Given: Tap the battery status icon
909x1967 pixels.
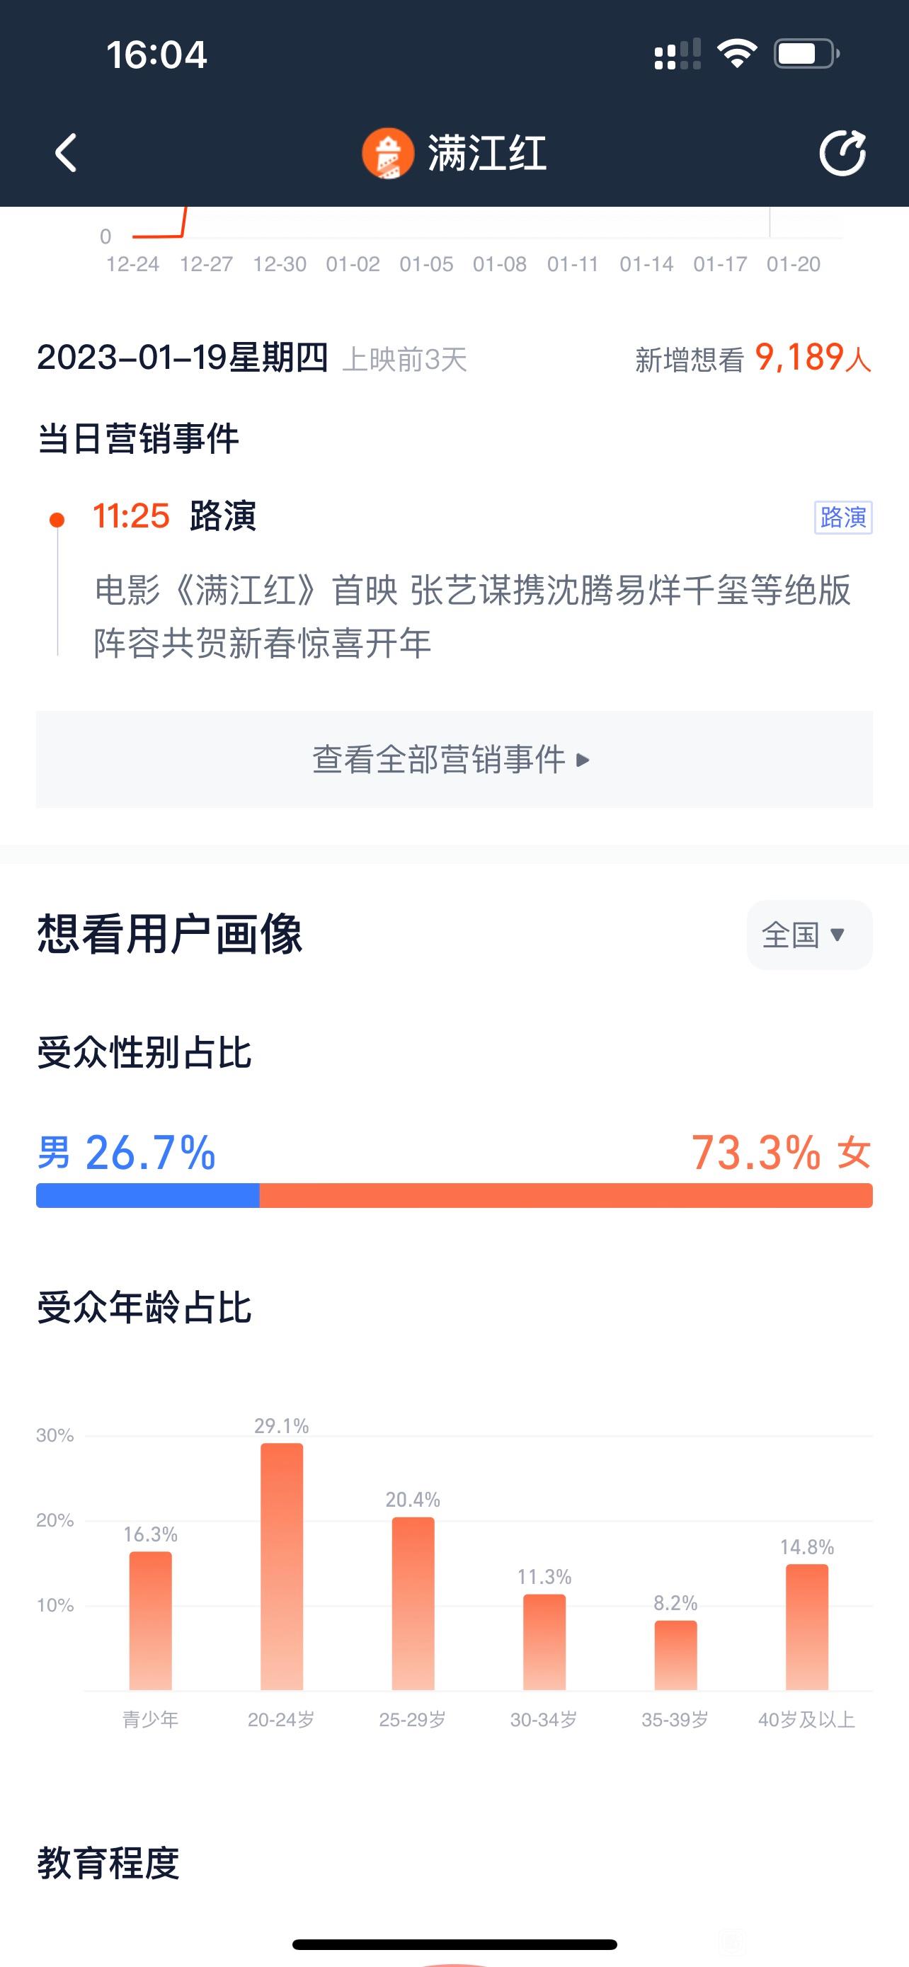Looking at the screenshot, I should coord(807,55).
